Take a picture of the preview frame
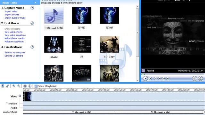 (201, 79)
